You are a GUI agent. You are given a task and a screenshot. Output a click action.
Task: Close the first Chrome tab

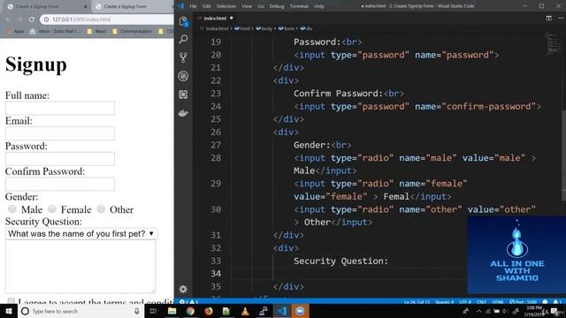click(86, 6)
